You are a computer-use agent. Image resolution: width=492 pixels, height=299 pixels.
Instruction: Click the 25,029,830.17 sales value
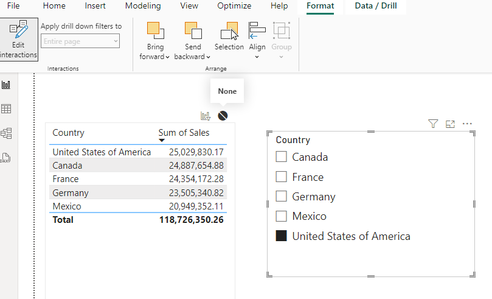(x=196, y=152)
